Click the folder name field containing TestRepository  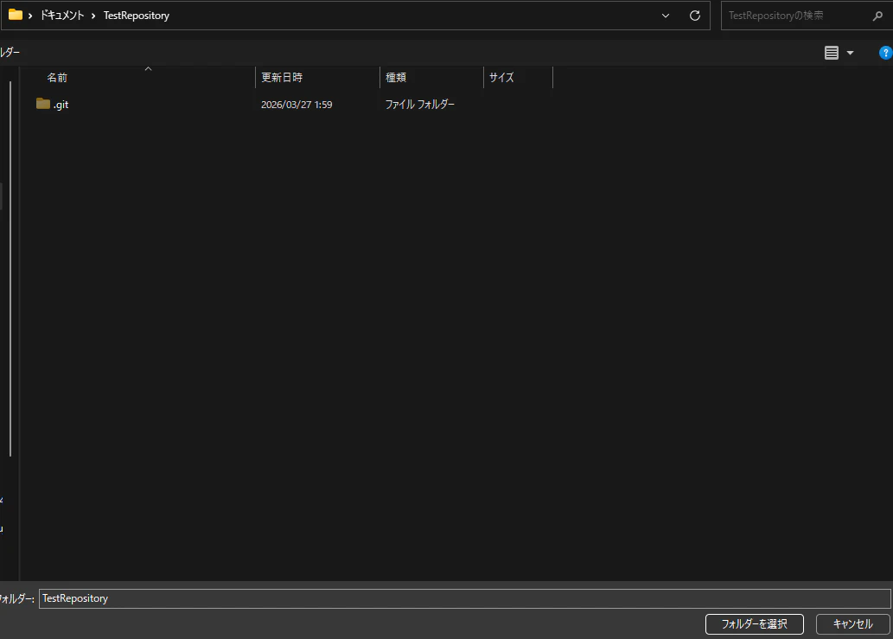465,598
